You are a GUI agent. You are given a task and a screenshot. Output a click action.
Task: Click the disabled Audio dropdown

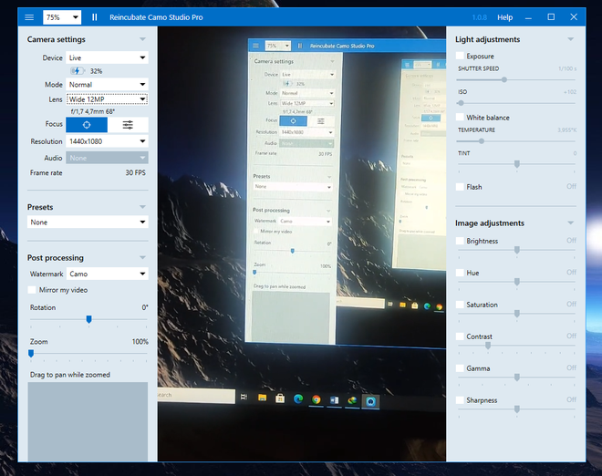pyautogui.click(x=107, y=158)
